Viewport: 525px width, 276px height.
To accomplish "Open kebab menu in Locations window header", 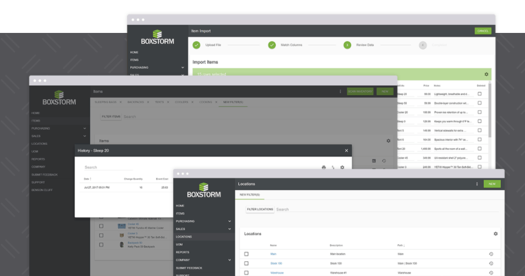I will [x=477, y=184].
